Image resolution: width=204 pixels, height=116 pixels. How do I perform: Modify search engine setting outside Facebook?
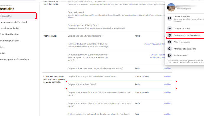click(167, 114)
